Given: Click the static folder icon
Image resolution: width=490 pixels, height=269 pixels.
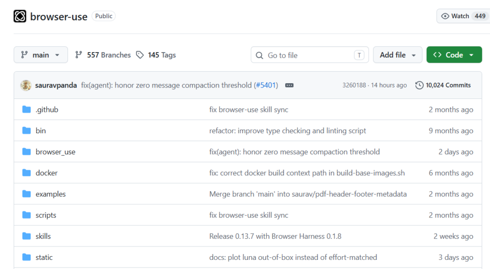Looking at the screenshot, I should click(27, 257).
